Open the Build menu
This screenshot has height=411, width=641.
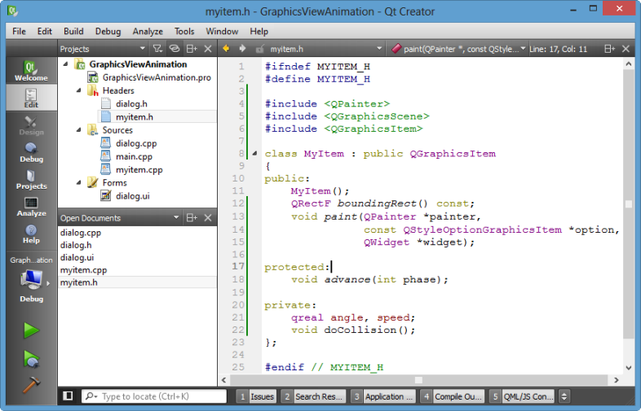pyautogui.click(x=73, y=32)
